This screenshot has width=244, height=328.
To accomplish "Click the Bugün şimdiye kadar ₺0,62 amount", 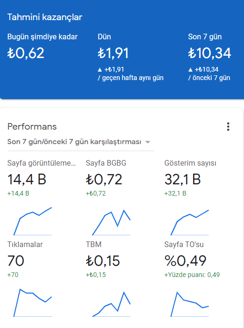I will click(26, 53).
